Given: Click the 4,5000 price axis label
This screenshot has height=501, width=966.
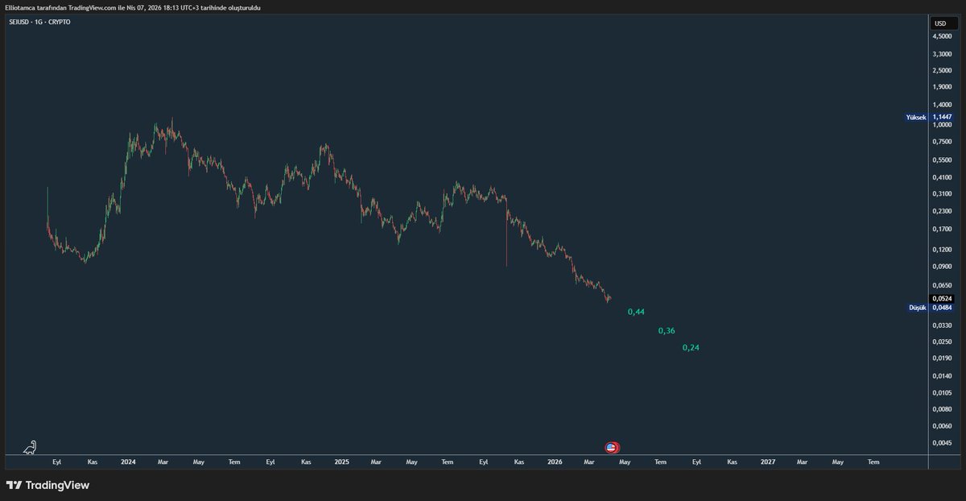Looking at the screenshot, I should click(x=943, y=37).
